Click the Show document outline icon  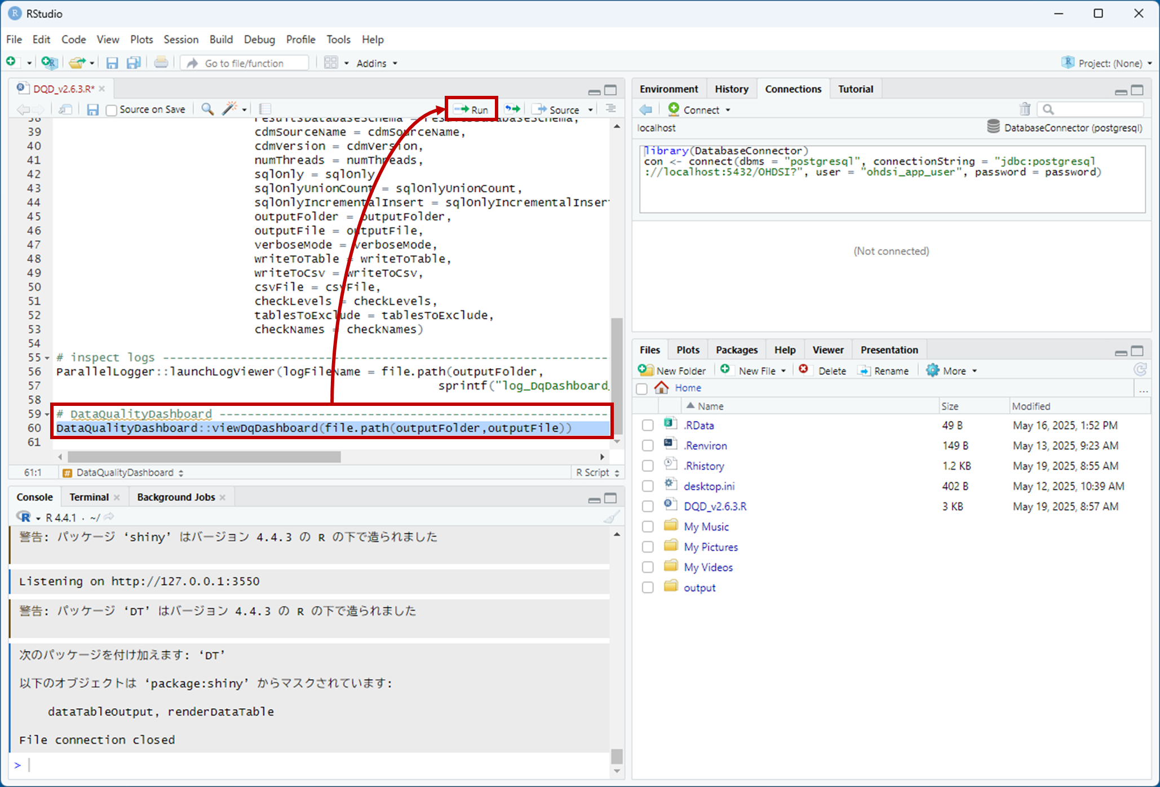(610, 109)
